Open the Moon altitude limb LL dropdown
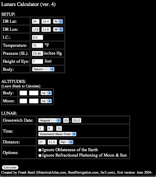The image size is (156, 177). tap(46, 101)
